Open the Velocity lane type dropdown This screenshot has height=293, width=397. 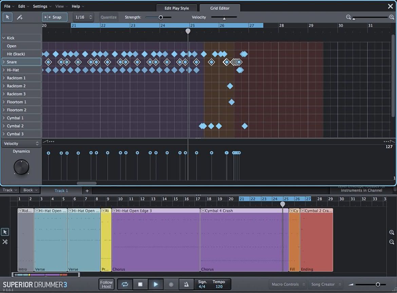21,143
